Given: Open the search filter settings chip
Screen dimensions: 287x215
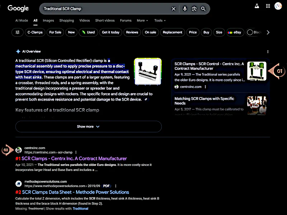Looking at the screenshot, I should pos(18,32).
